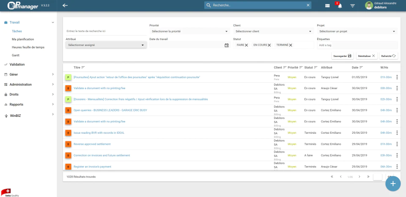Open Ma planification in the sidebar

pyautogui.click(x=23, y=39)
